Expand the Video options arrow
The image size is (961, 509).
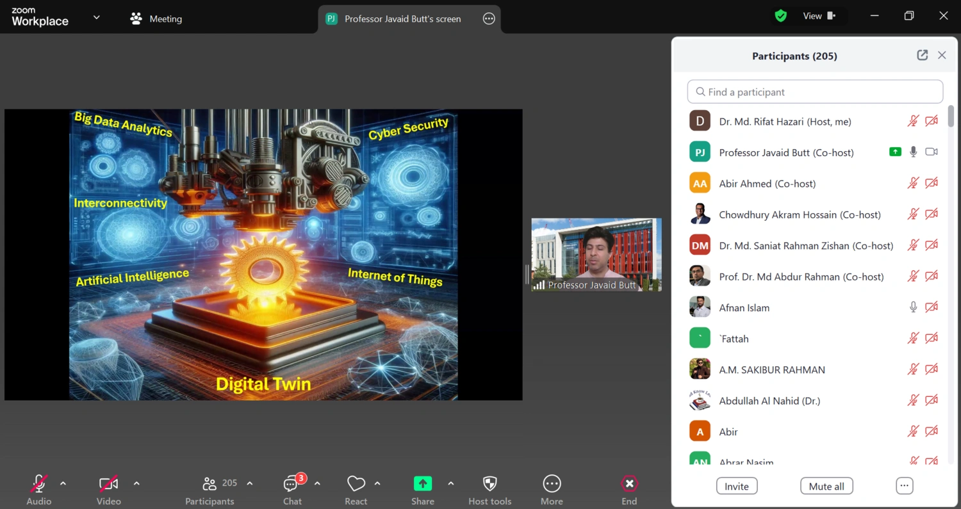click(x=136, y=484)
